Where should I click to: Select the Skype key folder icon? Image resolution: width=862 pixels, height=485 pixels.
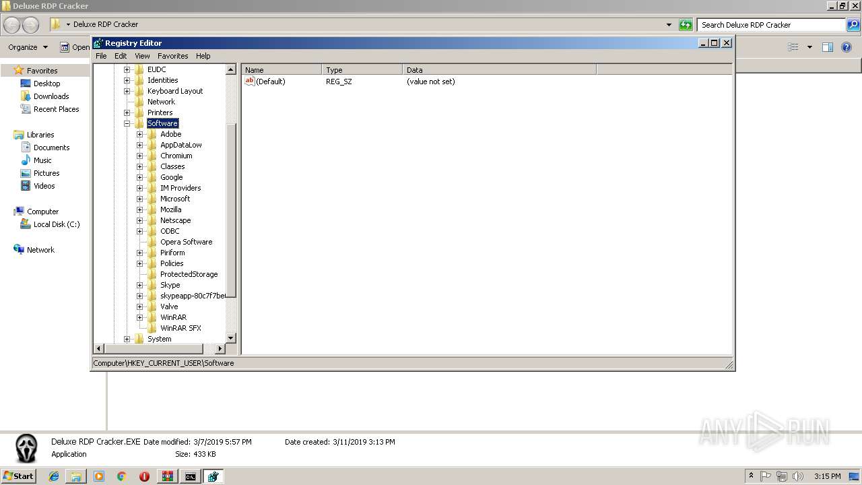pyautogui.click(x=152, y=285)
